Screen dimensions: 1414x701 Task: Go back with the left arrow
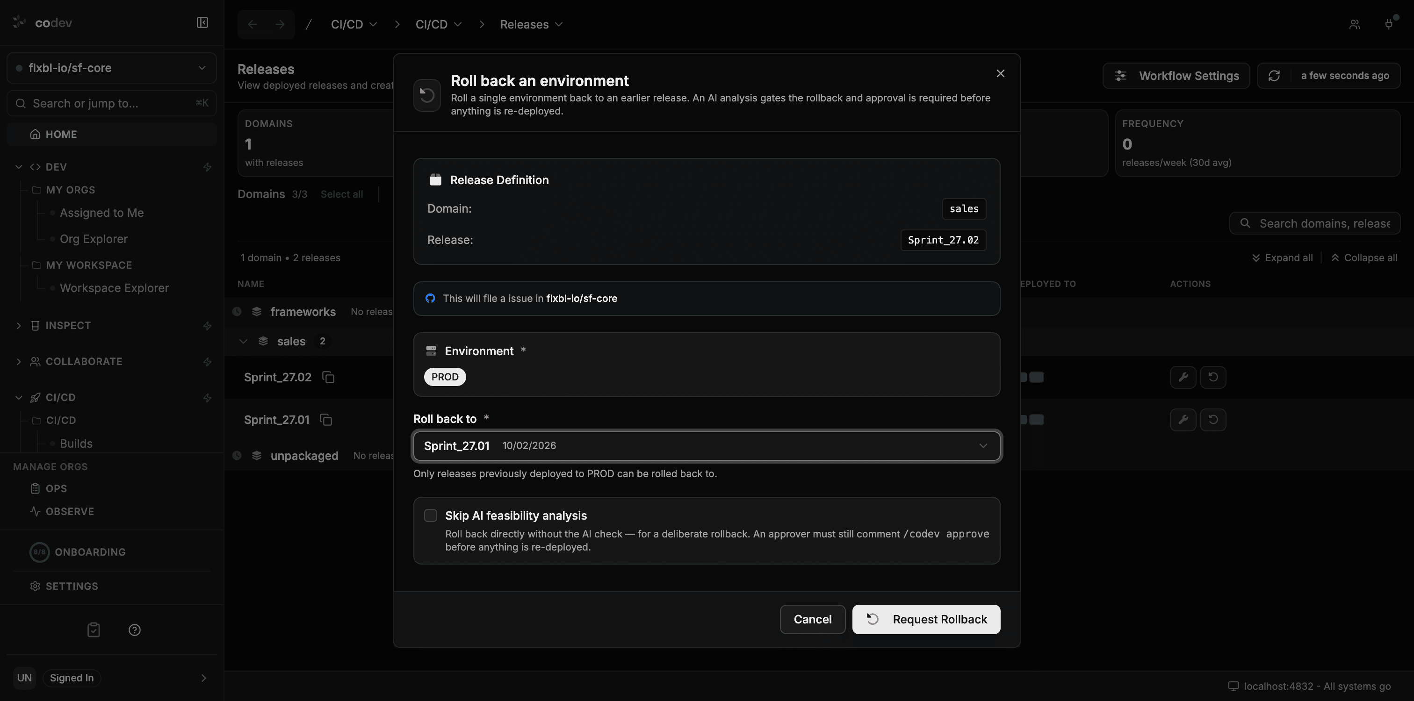(252, 24)
